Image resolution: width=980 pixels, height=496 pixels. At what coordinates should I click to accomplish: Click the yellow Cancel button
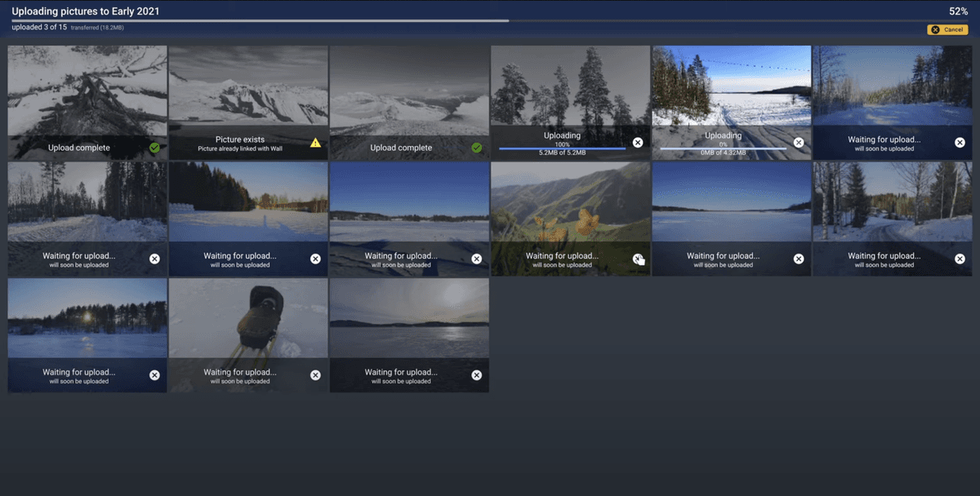(x=947, y=29)
